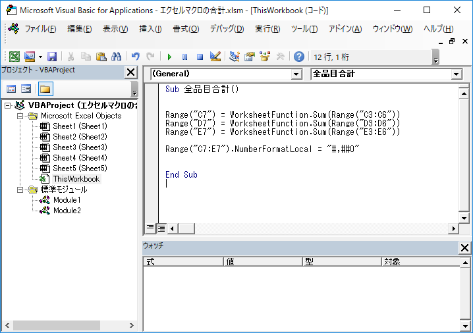The height and width of the screenshot is (333, 473).
Task: Open the デバッグ(D) menu
Action: (227, 29)
